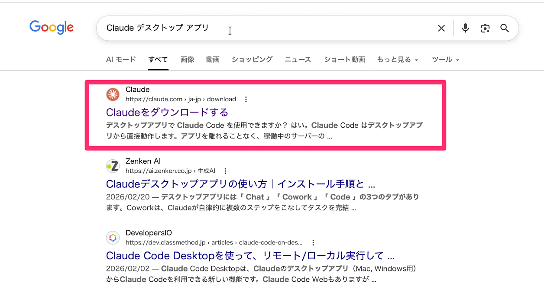Open Google Lens image search icon

(485, 28)
